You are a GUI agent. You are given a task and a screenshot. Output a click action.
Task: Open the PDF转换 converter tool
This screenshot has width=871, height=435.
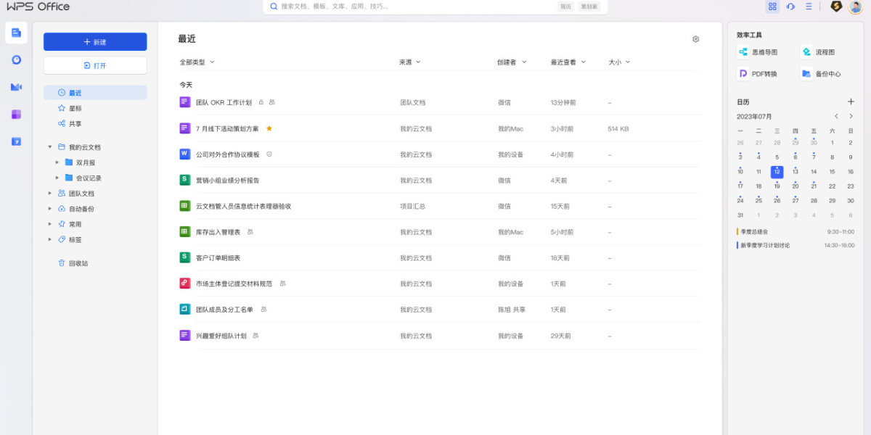[758, 74]
